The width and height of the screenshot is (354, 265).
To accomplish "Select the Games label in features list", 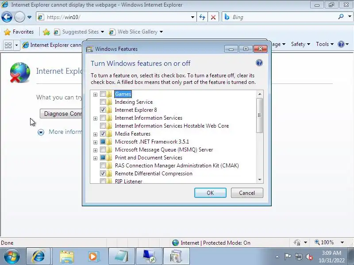I will (123, 94).
